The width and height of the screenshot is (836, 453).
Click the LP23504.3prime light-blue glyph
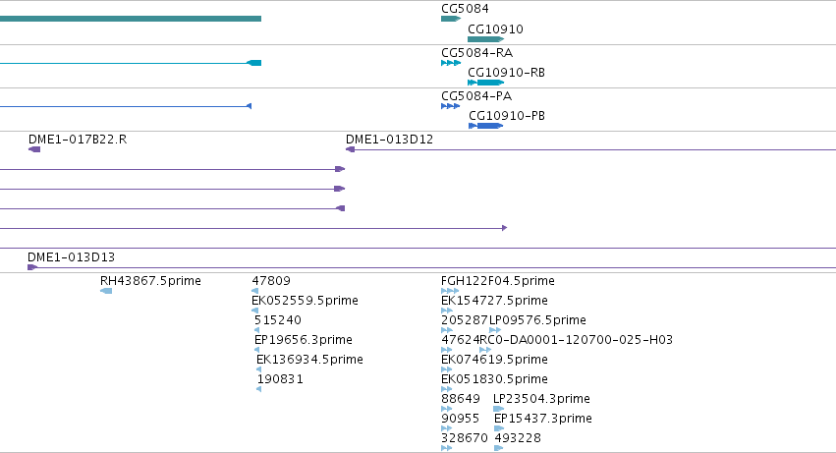[498, 409]
